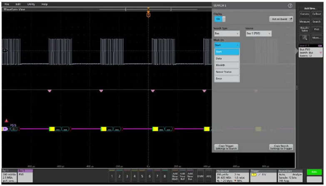Click Act on Event button
The height and width of the screenshot is (186, 326).
point(281,19)
